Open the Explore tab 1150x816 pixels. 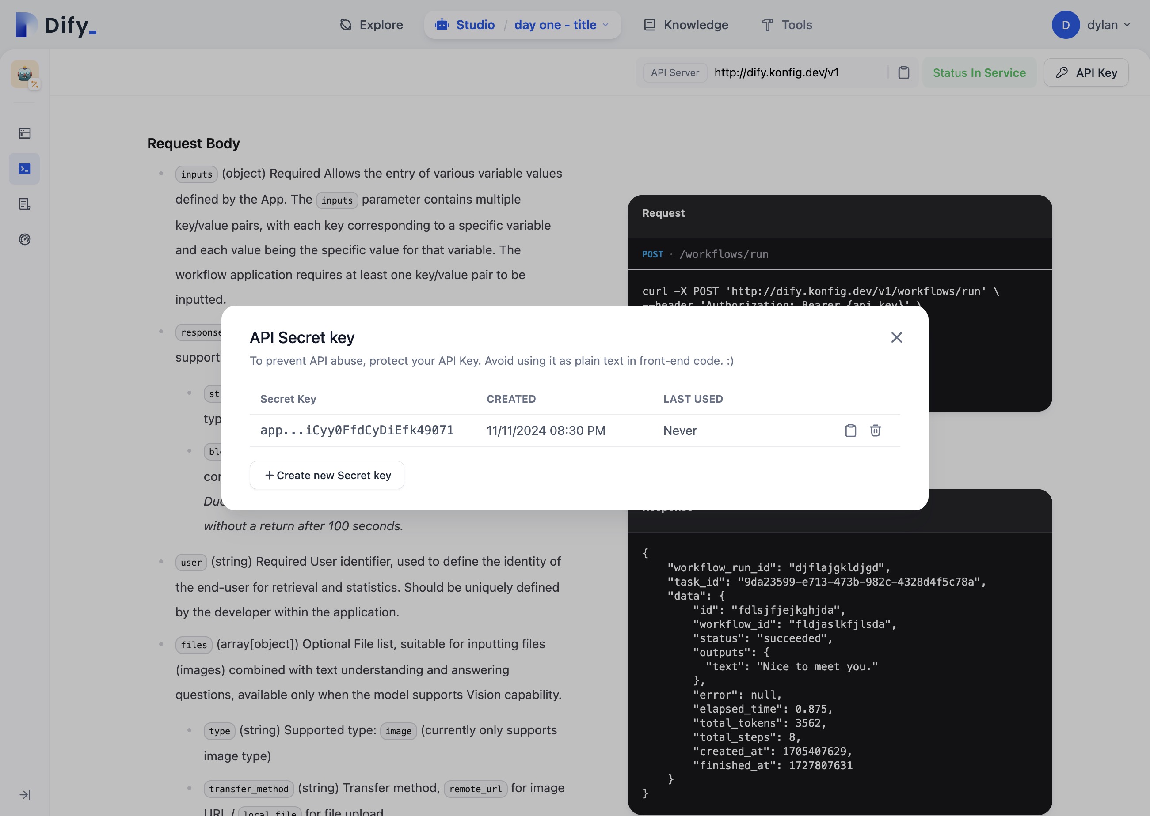click(x=371, y=25)
